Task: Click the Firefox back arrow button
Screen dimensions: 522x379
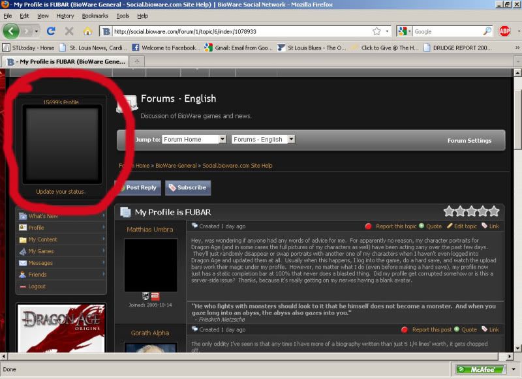Action: coord(11,31)
